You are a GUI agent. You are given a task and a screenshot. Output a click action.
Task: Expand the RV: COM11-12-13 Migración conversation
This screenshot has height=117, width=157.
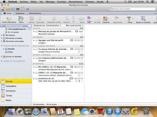coord(34,67)
